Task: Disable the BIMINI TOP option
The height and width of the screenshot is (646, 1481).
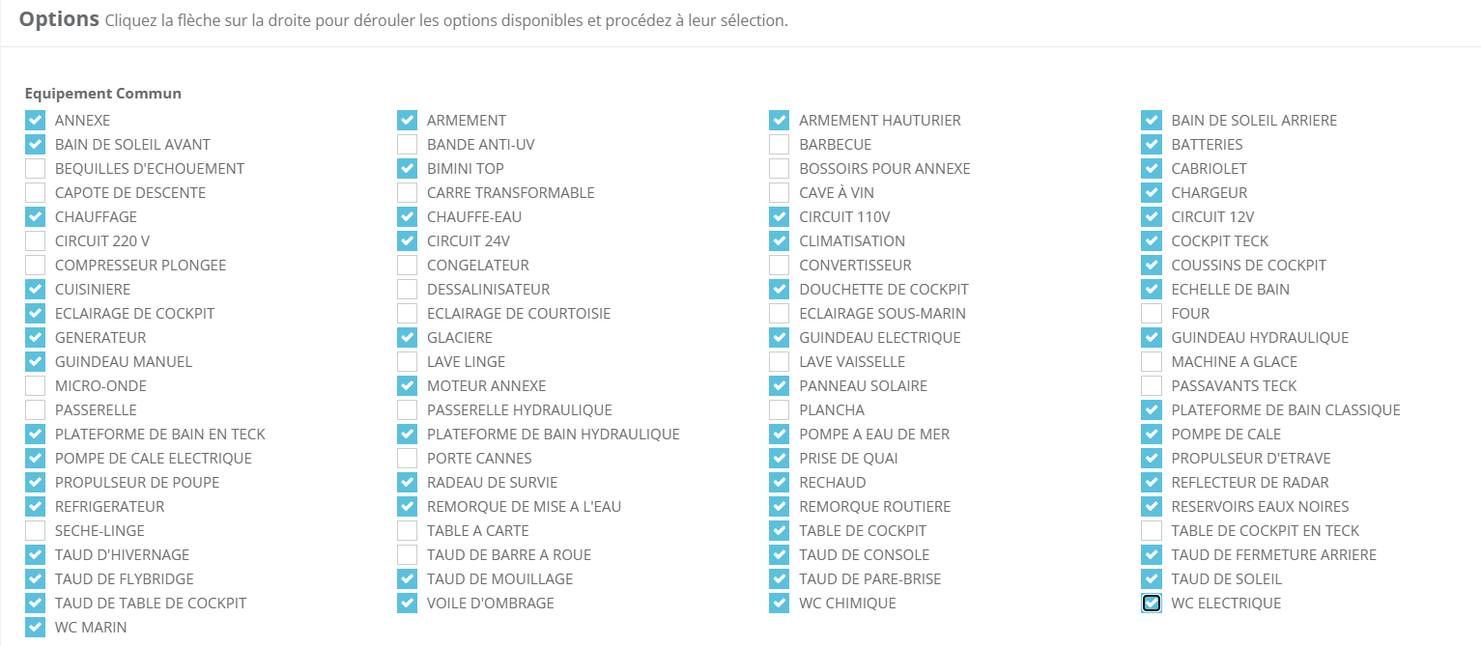Action: [408, 169]
